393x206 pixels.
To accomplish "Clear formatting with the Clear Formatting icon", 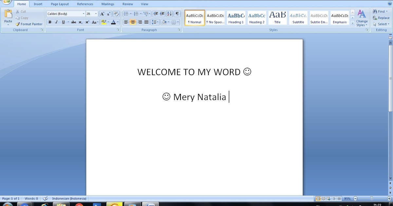I will point(116,14).
